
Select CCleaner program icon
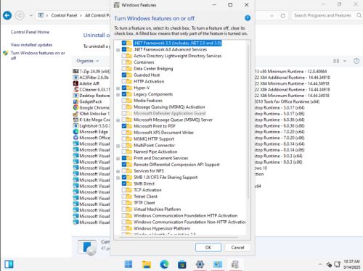point(76,89)
